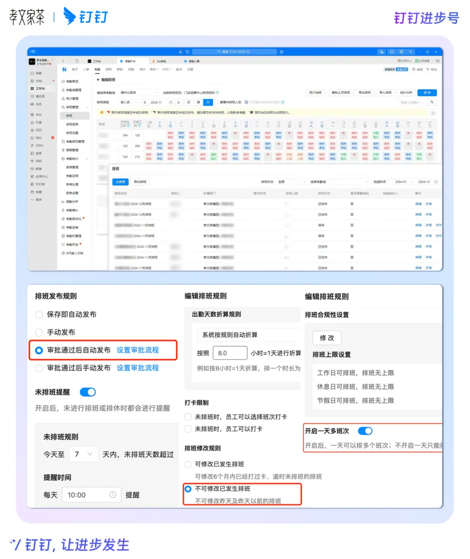Select 不可修改已发生排班 radio option
Viewport: 470px width, 559px height.
point(188,489)
